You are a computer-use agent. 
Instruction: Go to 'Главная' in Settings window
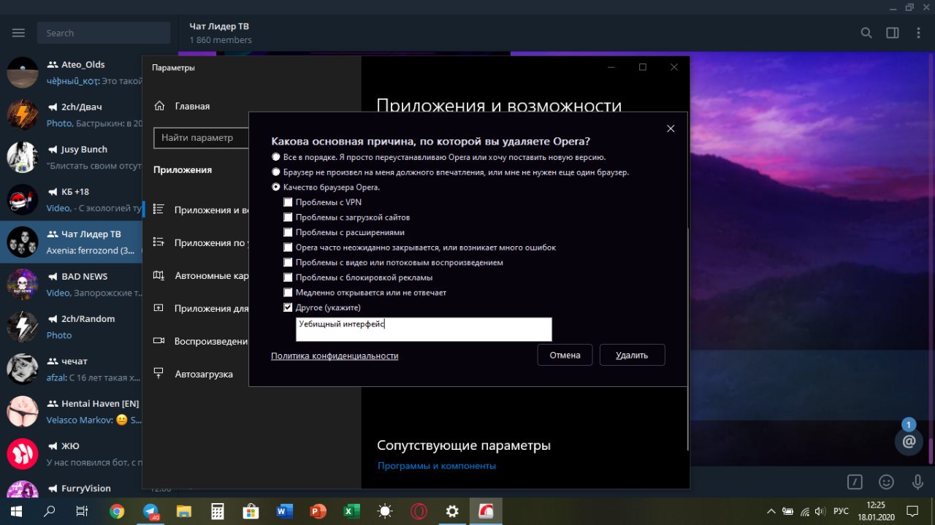pos(183,106)
